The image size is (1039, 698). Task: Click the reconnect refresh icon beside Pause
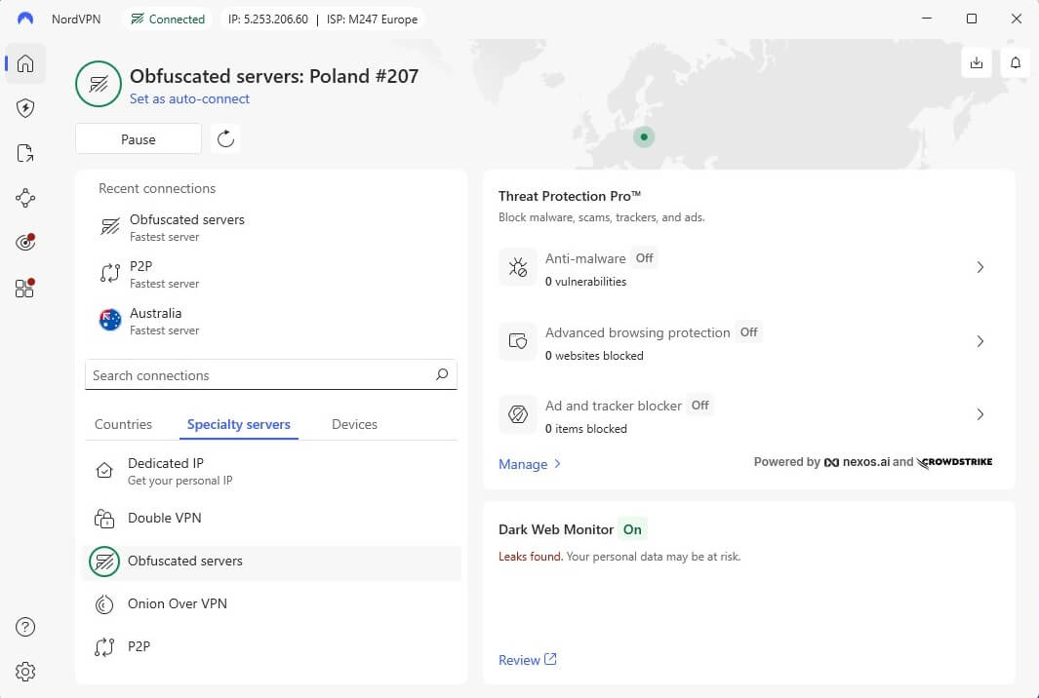[x=225, y=138]
